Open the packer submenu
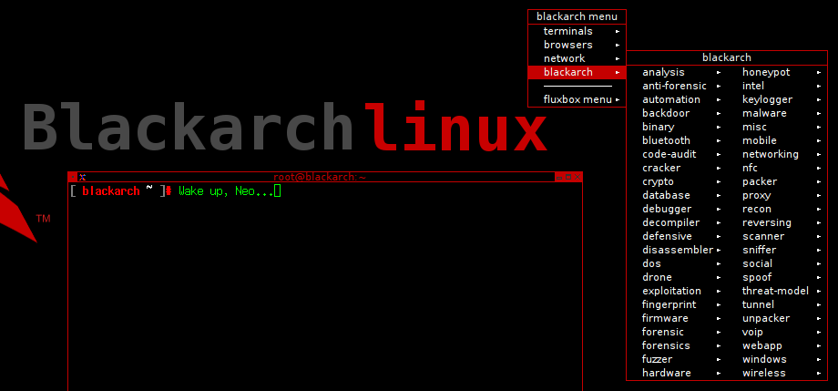The image size is (838, 391). (x=777, y=181)
